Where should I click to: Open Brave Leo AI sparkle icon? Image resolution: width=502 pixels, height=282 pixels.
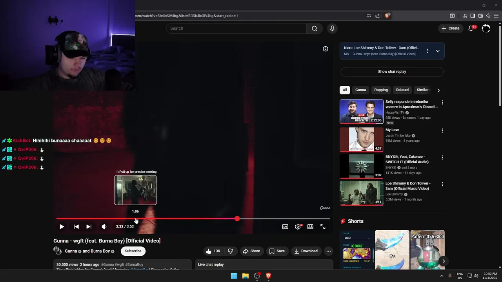[x=488, y=16]
